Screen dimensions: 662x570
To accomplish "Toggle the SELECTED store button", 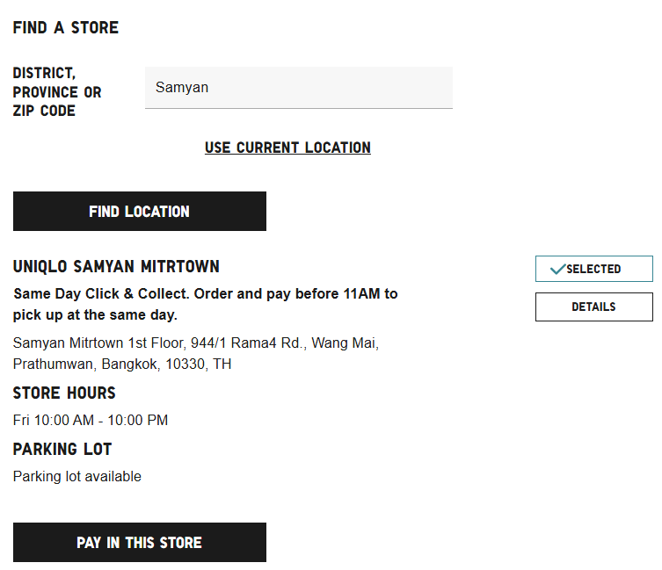I will click(x=594, y=269).
